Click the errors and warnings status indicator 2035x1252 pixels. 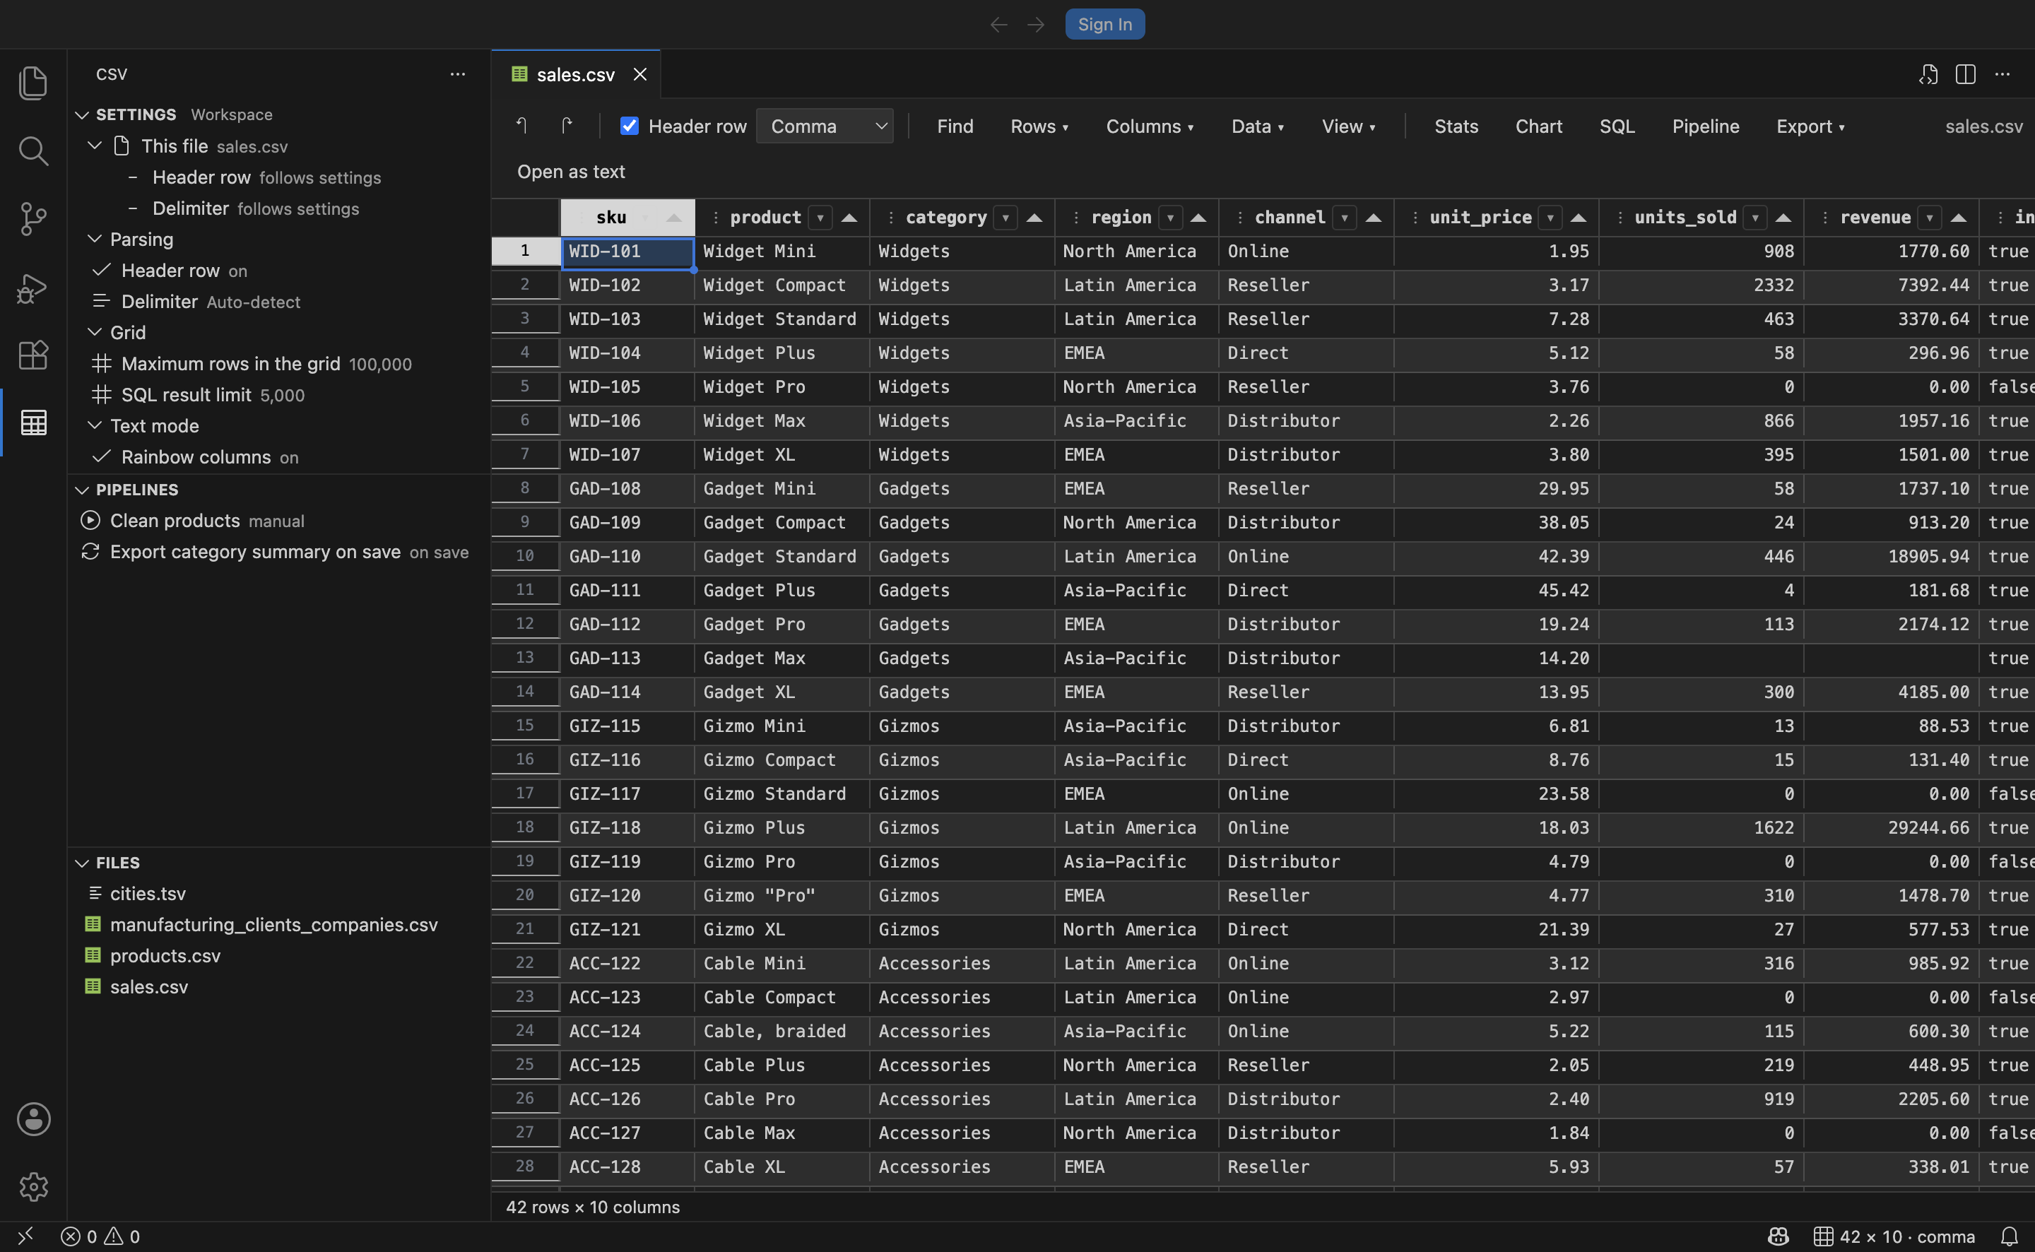coord(100,1236)
